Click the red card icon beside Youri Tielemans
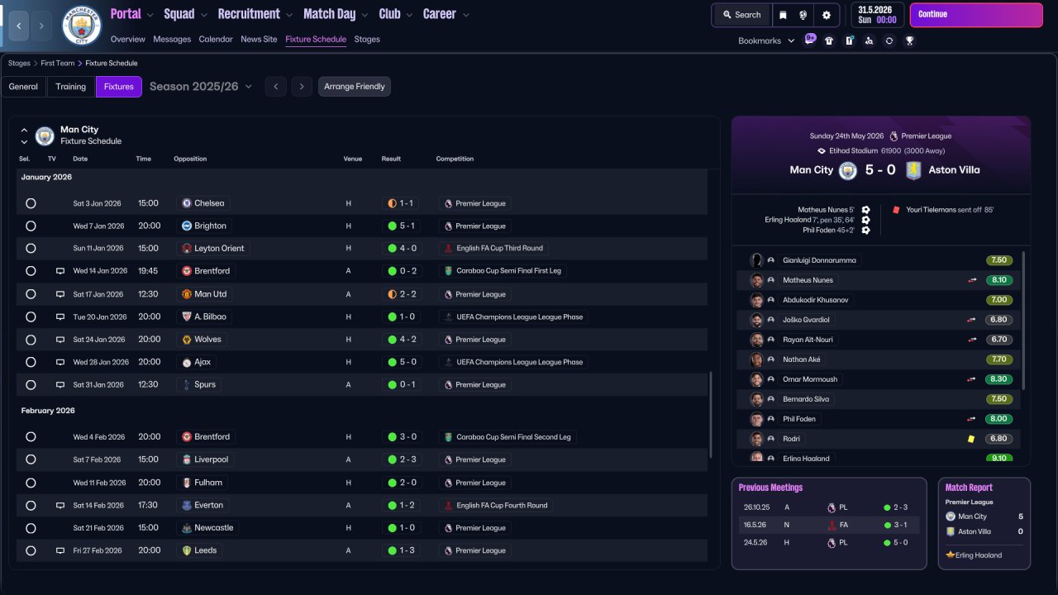 tap(896, 210)
